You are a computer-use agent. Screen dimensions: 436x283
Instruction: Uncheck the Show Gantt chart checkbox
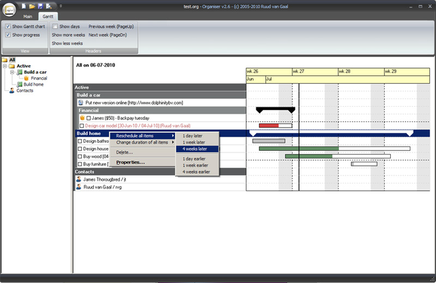(x=8, y=26)
